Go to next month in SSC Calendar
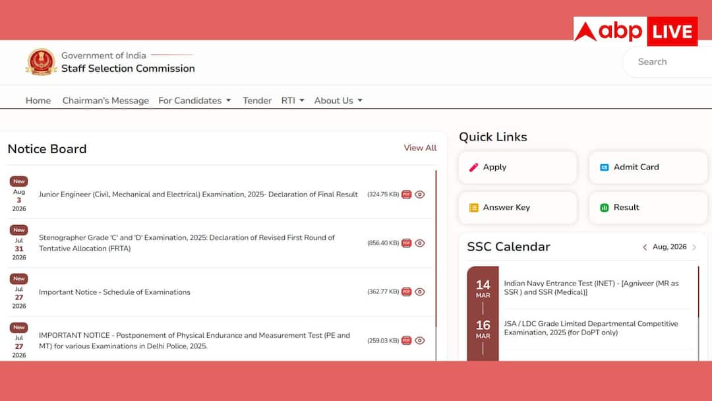Image resolution: width=712 pixels, height=401 pixels. point(694,247)
